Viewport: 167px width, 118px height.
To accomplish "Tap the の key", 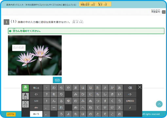I will 90,114.
